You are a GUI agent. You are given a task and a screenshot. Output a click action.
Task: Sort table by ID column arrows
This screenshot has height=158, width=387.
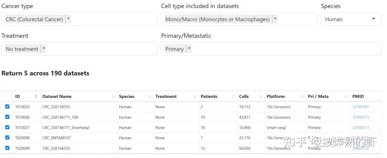pyautogui.click(x=36, y=97)
